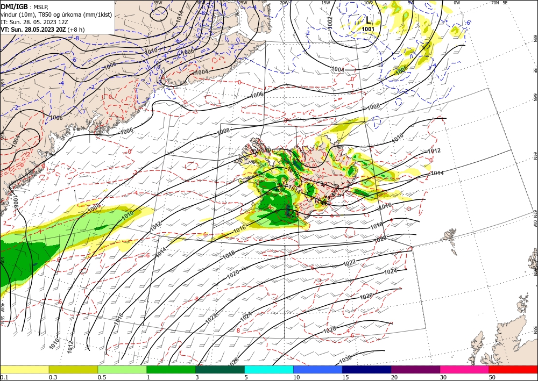The image size is (538, 381).
Task: Click the "IT: Sun. 28. 05. 2023 12Z" line
Action: pyautogui.click(x=34, y=22)
